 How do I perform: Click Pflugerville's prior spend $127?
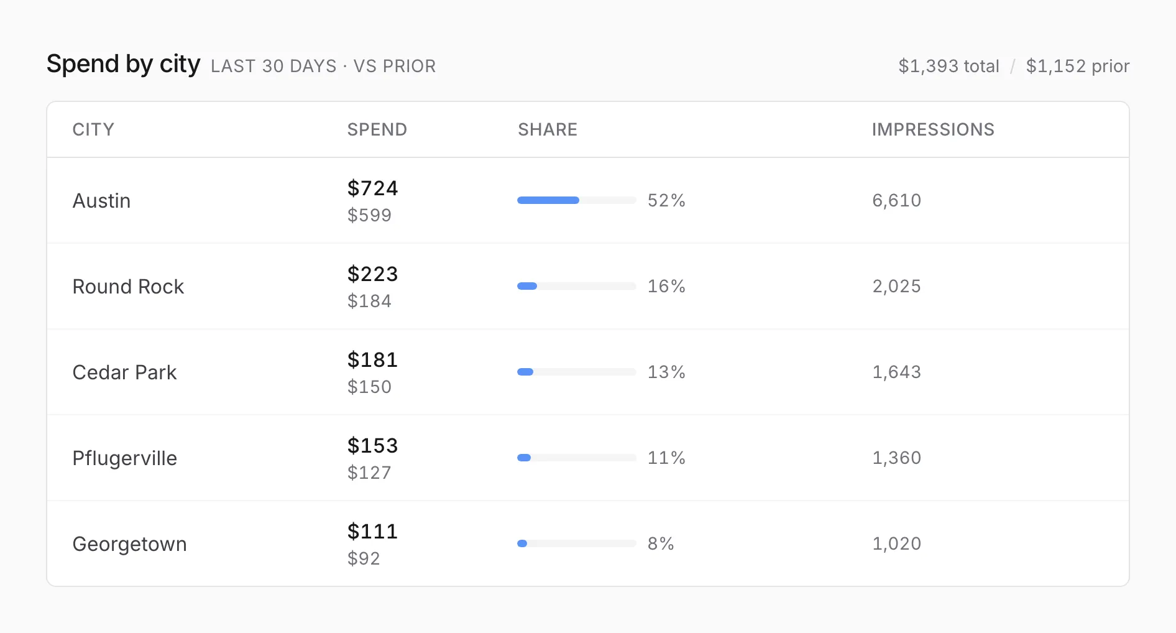tap(369, 473)
